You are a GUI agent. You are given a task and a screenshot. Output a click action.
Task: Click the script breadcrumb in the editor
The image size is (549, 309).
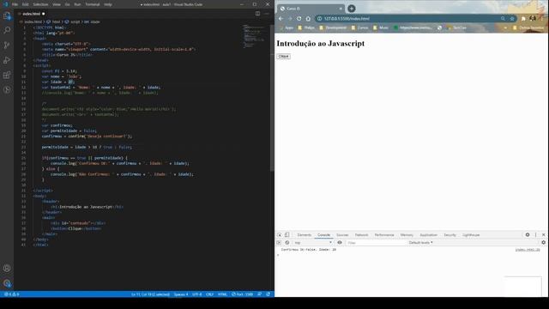pos(72,21)
